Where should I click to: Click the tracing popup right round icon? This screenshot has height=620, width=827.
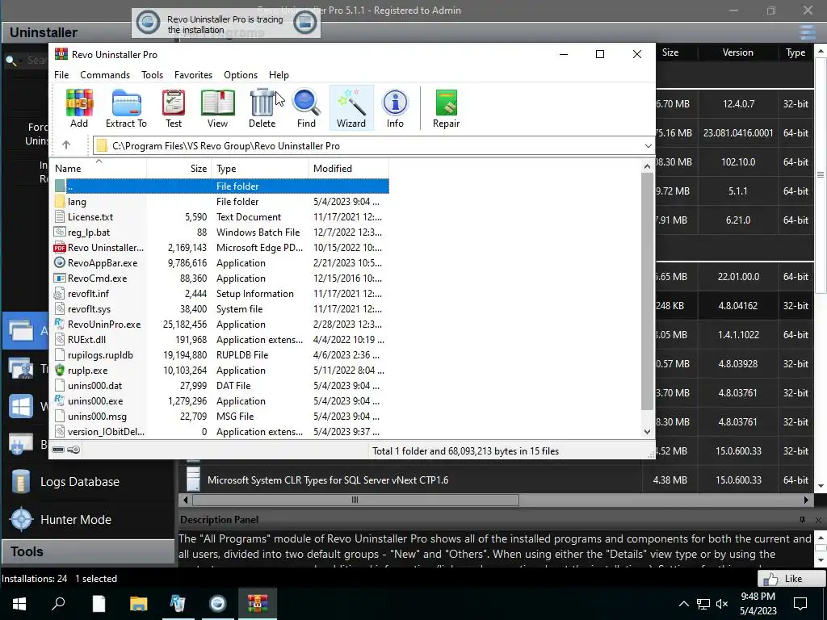(x=304, y=23)
